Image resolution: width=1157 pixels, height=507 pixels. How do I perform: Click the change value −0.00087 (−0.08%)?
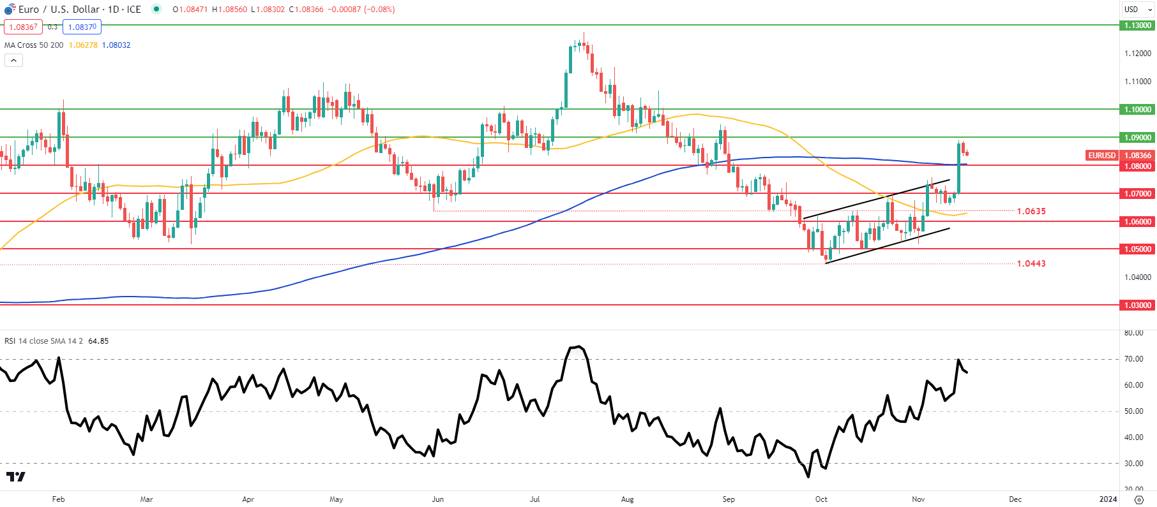(361, 10)
